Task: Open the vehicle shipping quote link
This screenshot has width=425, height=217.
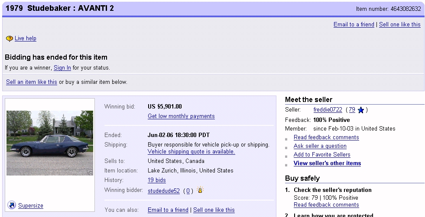Action: pyautogui.click(x=191, y=152)
